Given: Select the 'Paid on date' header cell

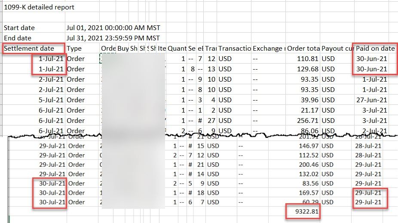Looking at the screenshot, I should click(375, 49).
